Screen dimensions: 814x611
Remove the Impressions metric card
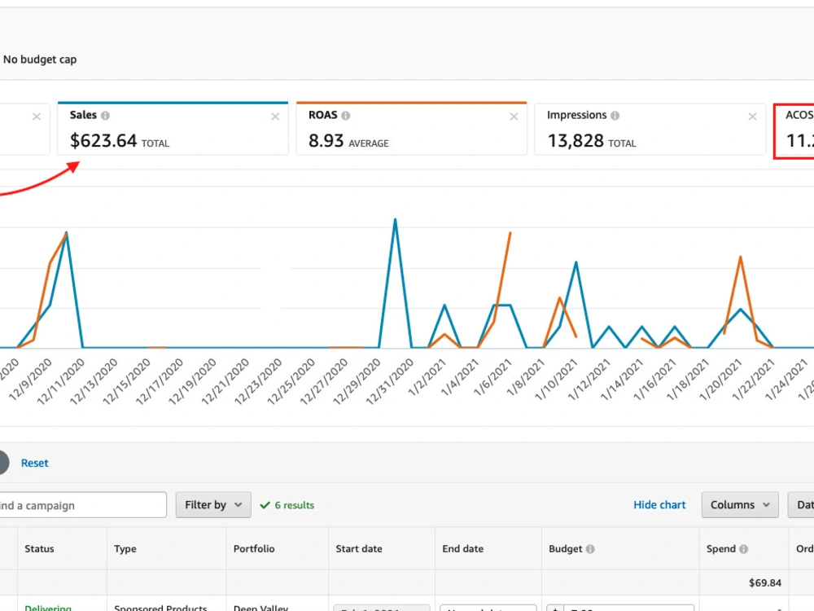click(752, 116)
